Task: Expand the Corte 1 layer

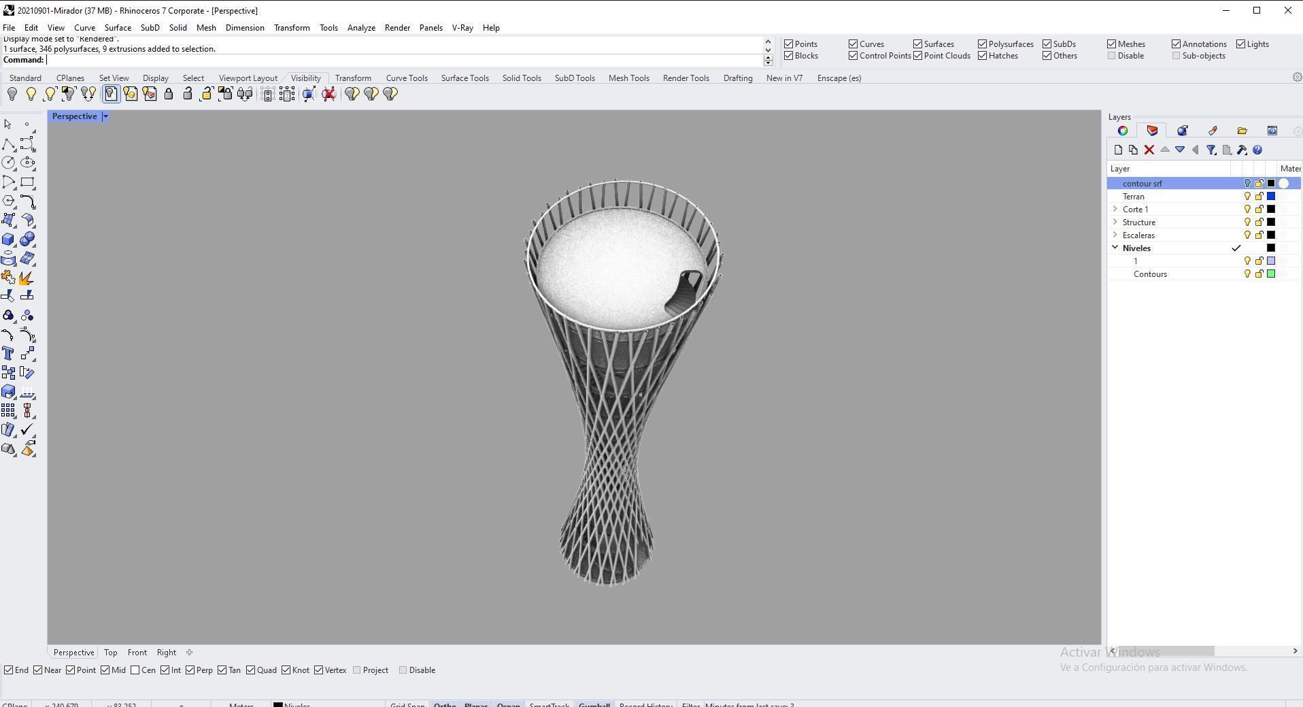Action: [x=1115, y=210]
